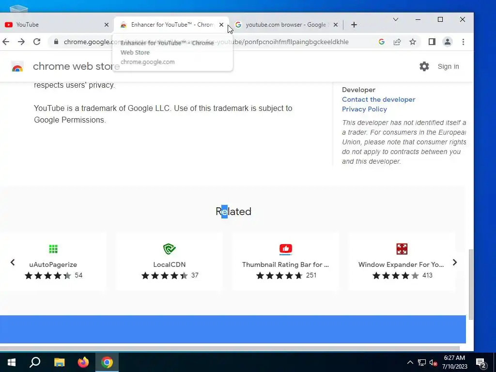
Task: Open Window Expander red arrows icon
Action: pyautogui.click(x=402, y=249)
